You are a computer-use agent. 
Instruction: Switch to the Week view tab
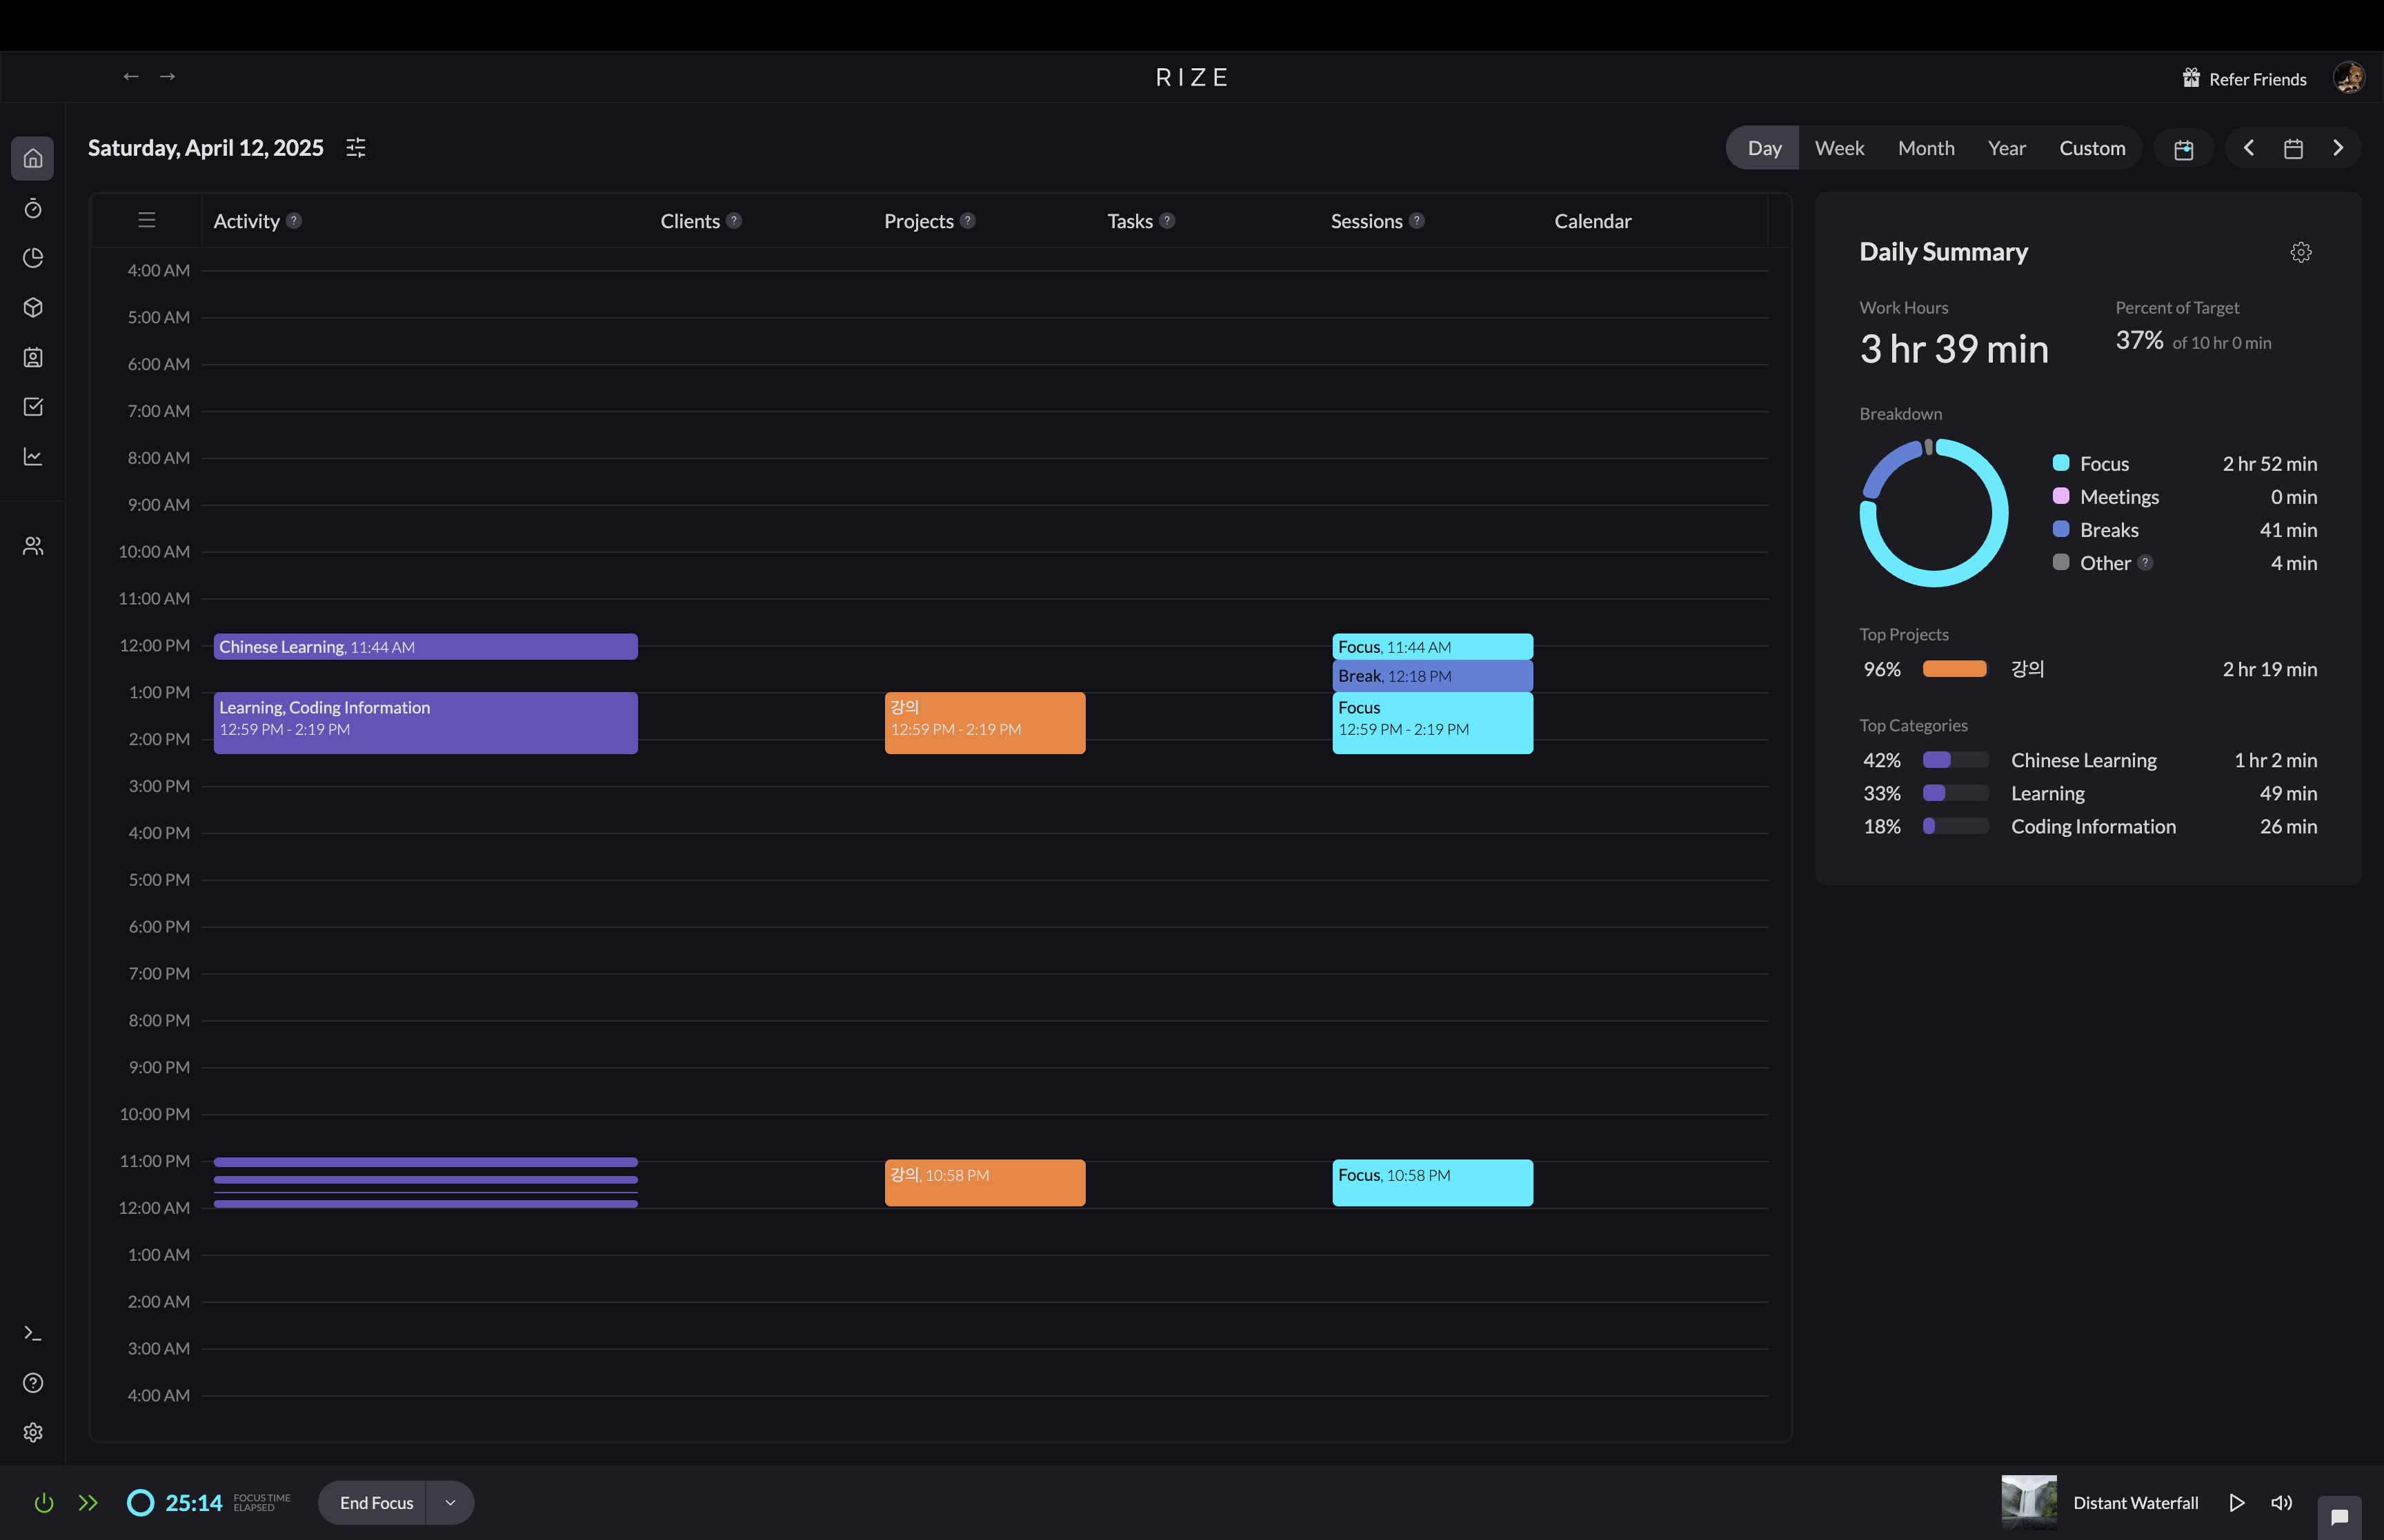click(x=1839, y=148)
